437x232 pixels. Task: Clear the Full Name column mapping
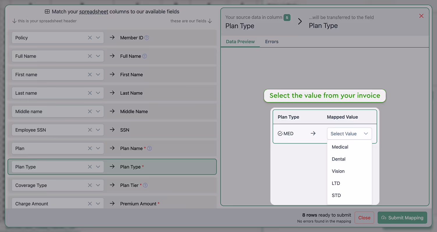(90, 56)
